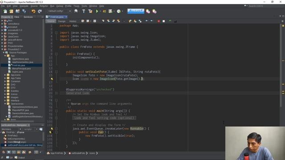Toggle show inherited members navigator filter icon
This screenshot has height=160, width=285.
(4, 152)
